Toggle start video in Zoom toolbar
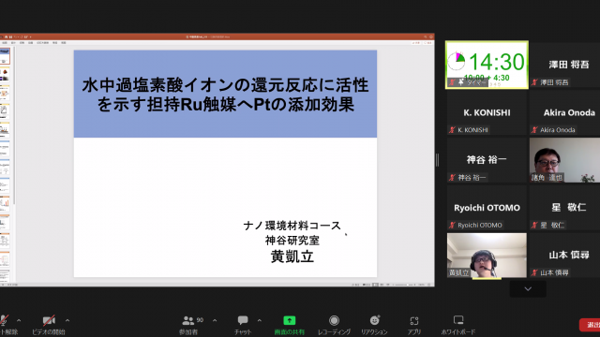 49,325
